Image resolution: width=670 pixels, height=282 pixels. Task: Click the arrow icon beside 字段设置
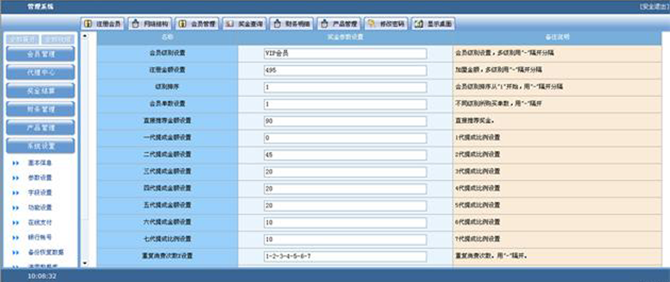(16, 193)
